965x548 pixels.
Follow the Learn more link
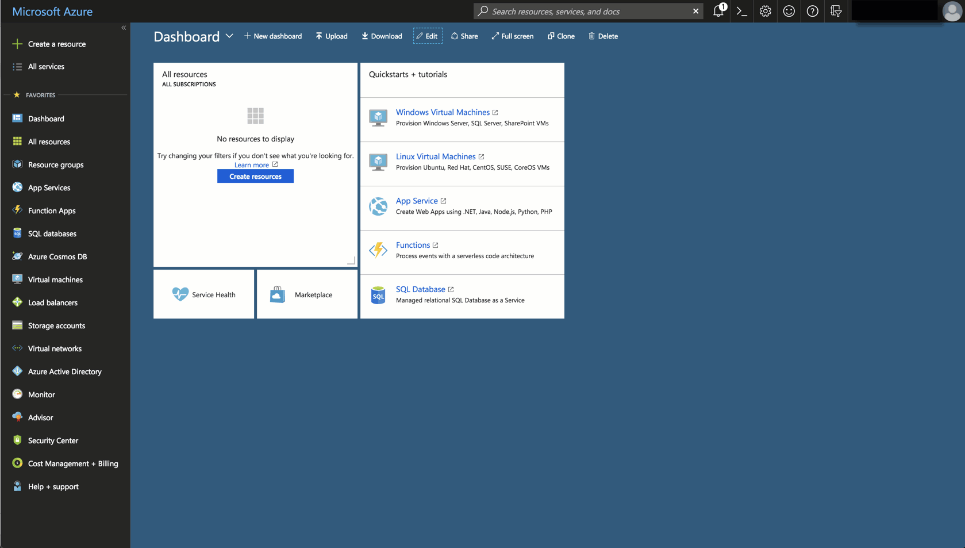(x=252, y=165)
